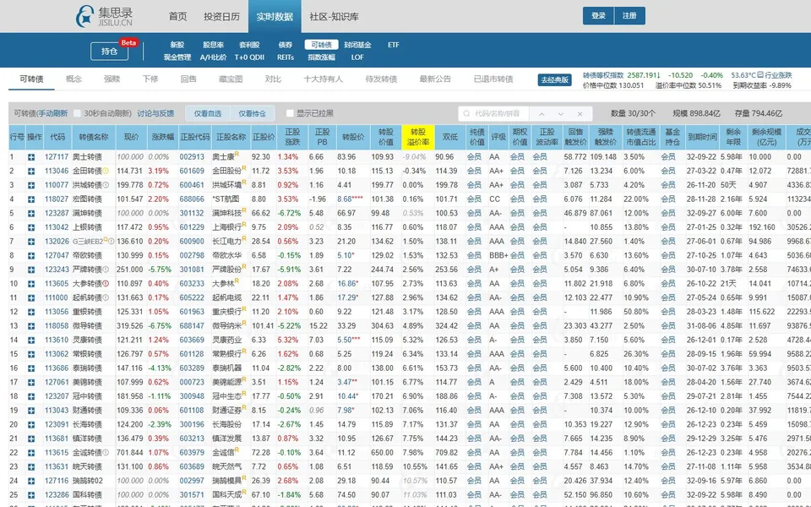Screen dimensions: 811x507
Task: Click the plus icon for row 上银转债
Action: 31,227
